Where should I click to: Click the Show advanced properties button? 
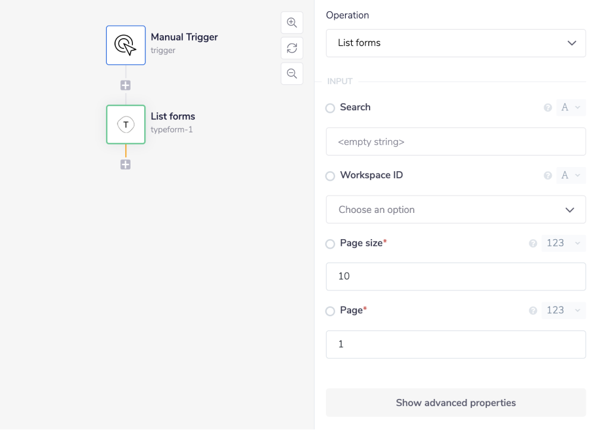click(455, 403)
